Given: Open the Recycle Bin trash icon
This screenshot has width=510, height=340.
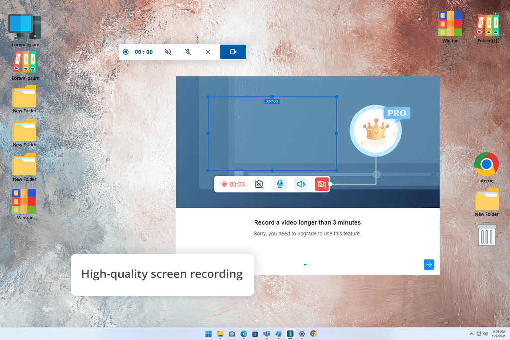Looking at the screenshot, I should [487, 234].
